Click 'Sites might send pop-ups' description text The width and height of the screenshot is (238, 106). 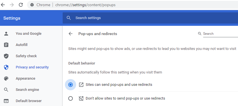152,49
